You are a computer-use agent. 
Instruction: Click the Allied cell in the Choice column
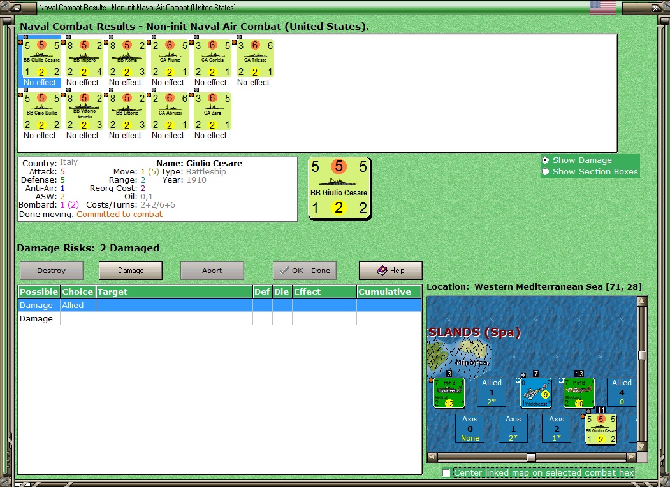(x=78, y=305)
